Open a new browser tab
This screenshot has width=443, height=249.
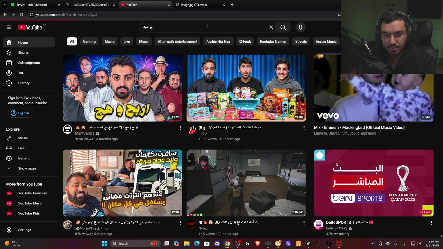[232, 5]
